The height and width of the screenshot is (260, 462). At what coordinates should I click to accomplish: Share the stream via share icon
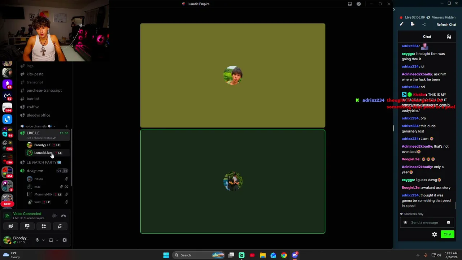pos(424,25)
